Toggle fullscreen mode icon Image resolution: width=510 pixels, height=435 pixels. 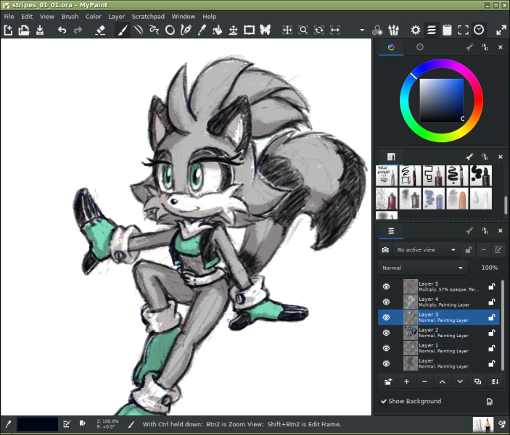click(x=463, y=30)
